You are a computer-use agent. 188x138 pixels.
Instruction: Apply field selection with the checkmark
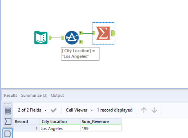click(54, 110)
